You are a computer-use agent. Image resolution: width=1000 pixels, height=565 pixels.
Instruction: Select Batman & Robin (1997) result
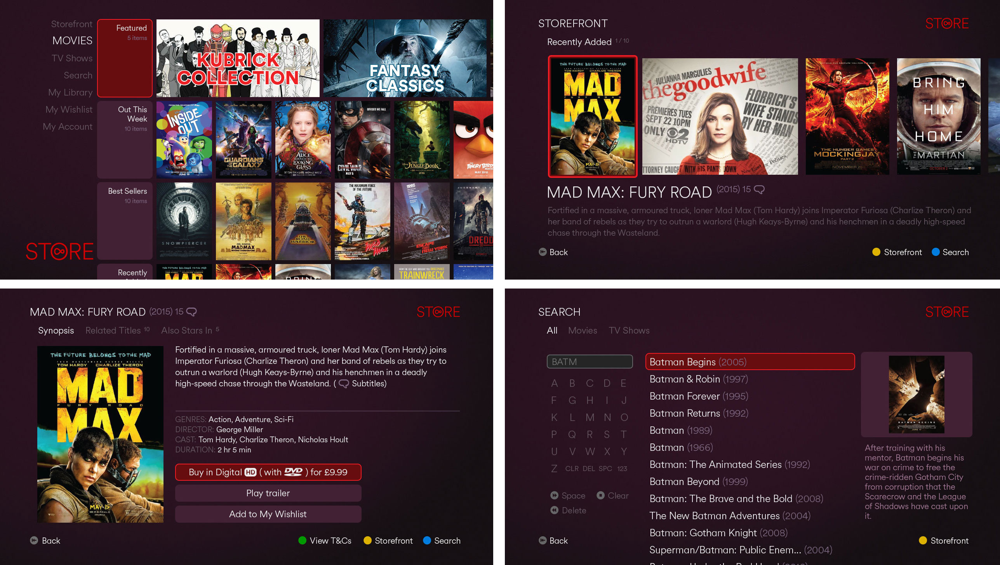pos(699,379)
